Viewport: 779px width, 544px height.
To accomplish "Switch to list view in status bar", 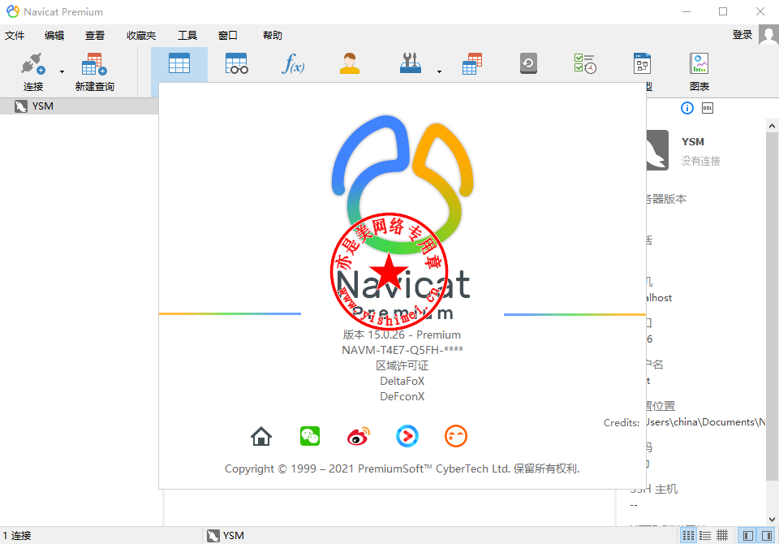I will pyautogui.click(x=705, y=536).
